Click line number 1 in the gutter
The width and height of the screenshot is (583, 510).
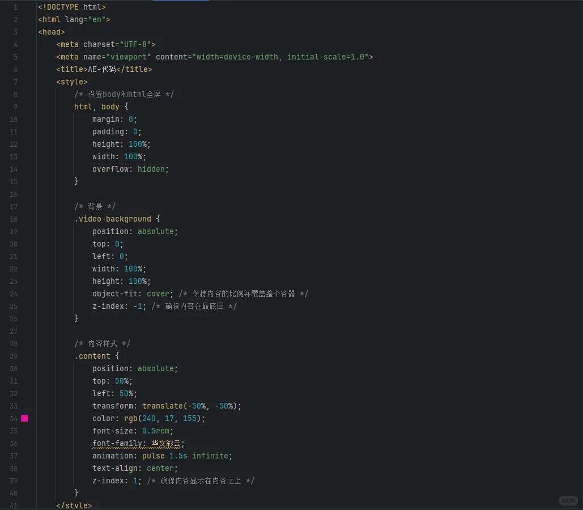(x=16, y=7)
